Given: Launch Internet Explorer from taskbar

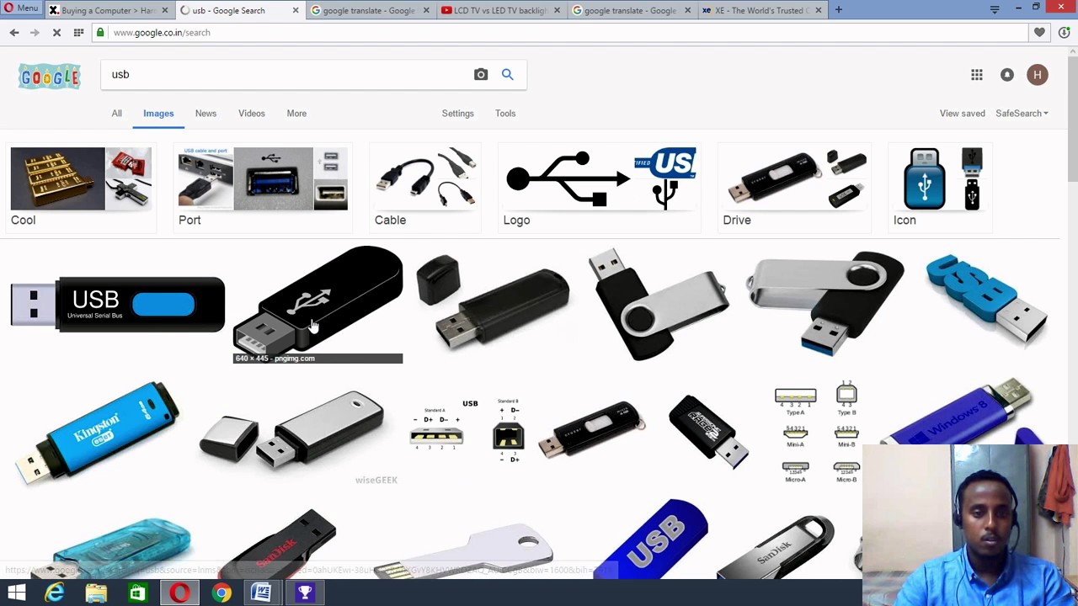Looking at the screenshot, I should 54,593.
